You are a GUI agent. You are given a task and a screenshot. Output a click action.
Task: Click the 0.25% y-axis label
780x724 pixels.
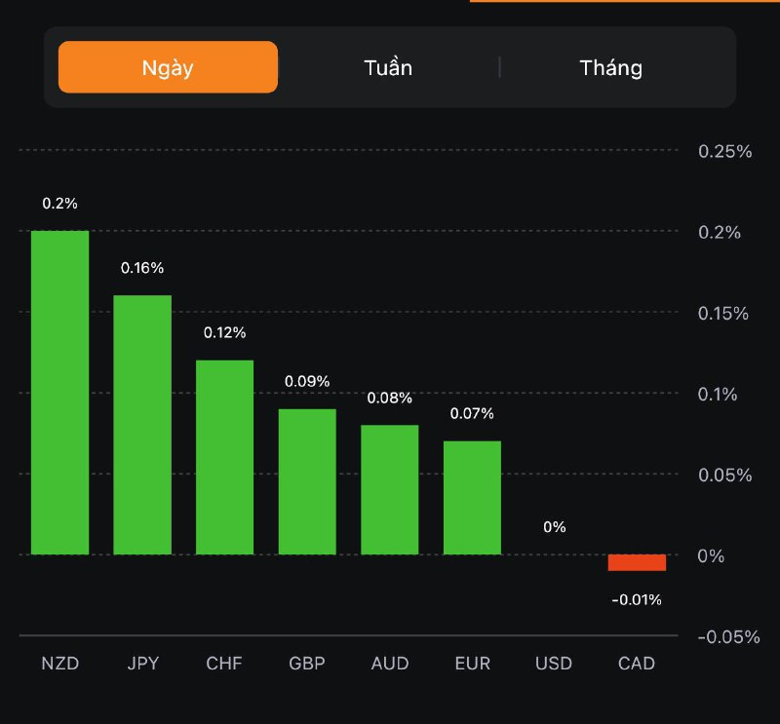[724, 151]
